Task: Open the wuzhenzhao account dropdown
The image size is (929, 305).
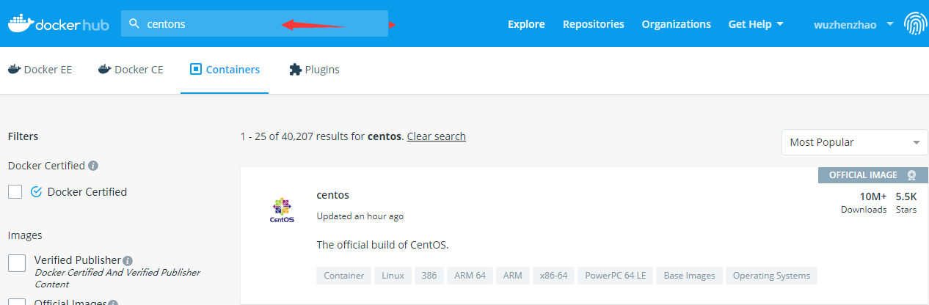Action: pos(853,24)
